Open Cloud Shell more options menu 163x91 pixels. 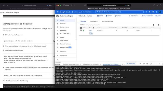[x=154, y=64]
